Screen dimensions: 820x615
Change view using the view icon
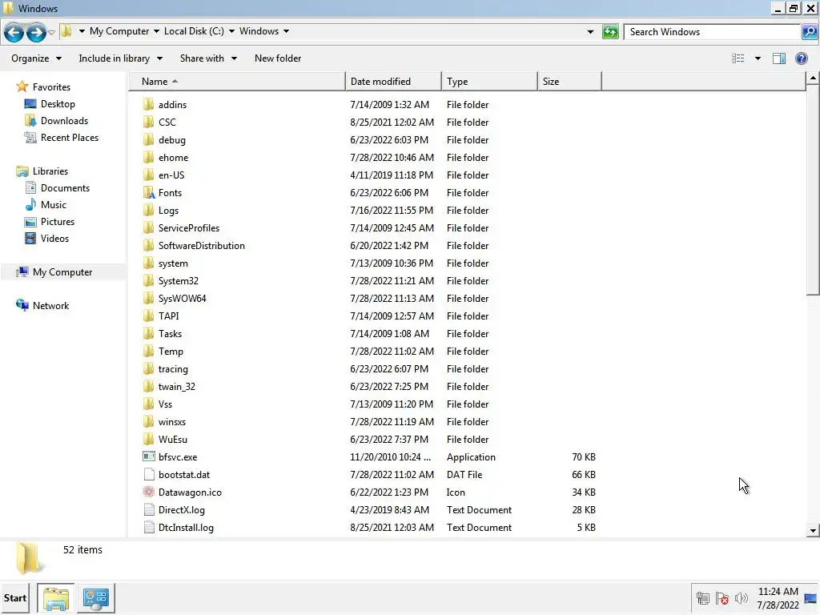click(x=738, y=58)
